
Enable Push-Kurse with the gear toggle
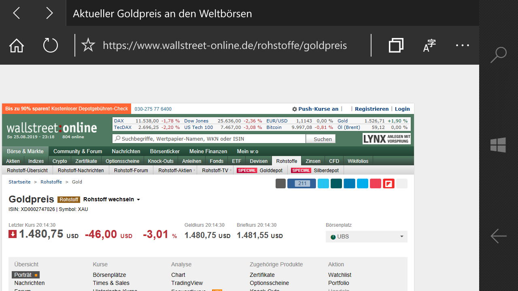pyautogui.click(x=315, y=109)
